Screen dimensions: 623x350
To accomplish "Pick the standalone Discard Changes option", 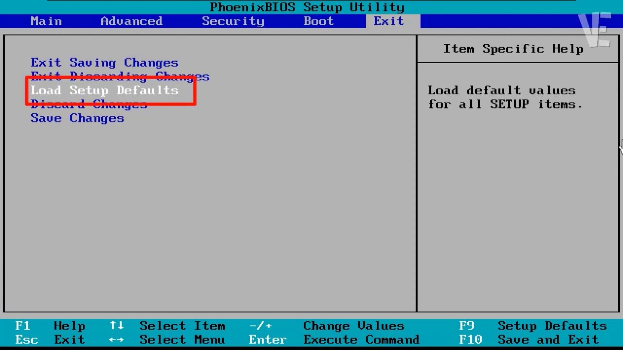I will point(89,104).
